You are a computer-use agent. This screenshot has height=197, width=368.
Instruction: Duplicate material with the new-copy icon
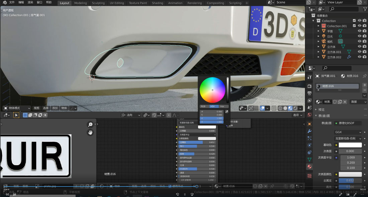(x=340, y=102)
